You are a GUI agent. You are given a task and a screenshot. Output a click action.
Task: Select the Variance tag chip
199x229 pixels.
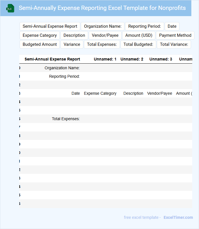72,44
